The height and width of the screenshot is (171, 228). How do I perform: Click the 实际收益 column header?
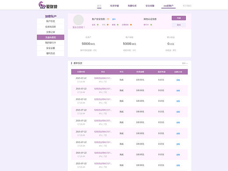pyautogui.click(x=161, y=72)
